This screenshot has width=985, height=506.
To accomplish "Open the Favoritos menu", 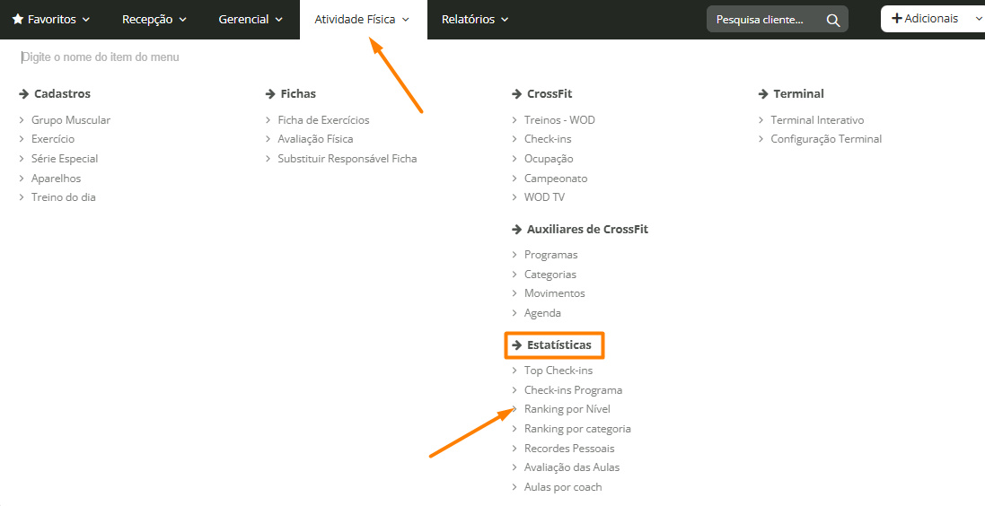I will 52,20.
